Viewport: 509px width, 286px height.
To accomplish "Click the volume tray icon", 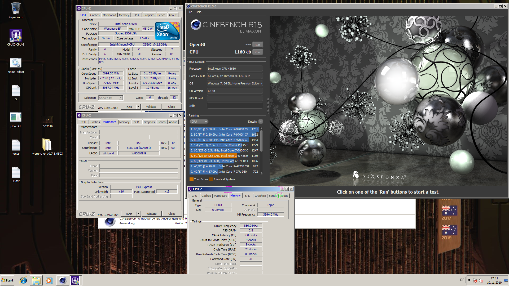I will coord(481,280).
